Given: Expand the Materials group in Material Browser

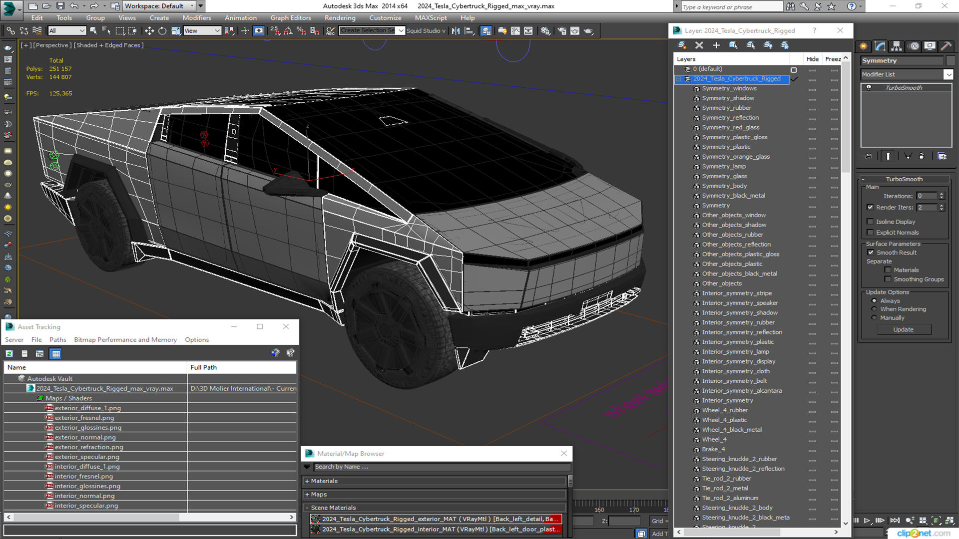Looking at the screenshot, I should pyautogui.click(x=307, y=481).
